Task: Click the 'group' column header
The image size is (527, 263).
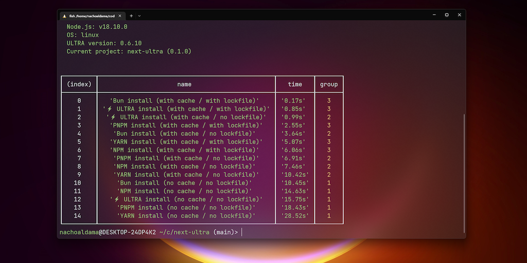Action: coord(329,84)
